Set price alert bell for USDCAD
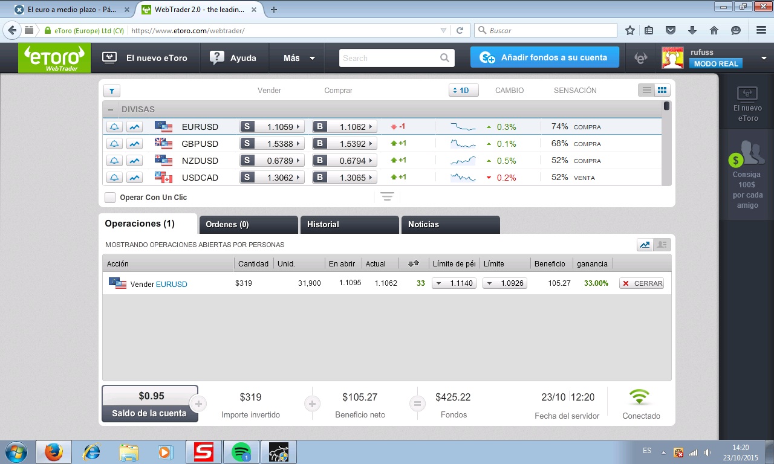This screenshot has width=774, height=464. [114, 178]
